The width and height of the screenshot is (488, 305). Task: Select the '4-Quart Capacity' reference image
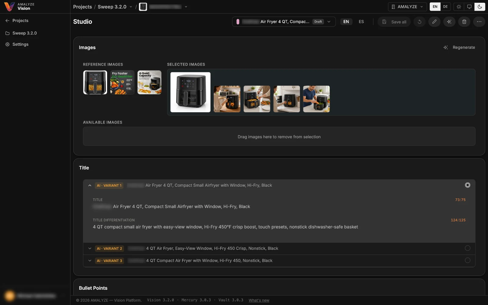pyautogui.click(x=149, y=82)
